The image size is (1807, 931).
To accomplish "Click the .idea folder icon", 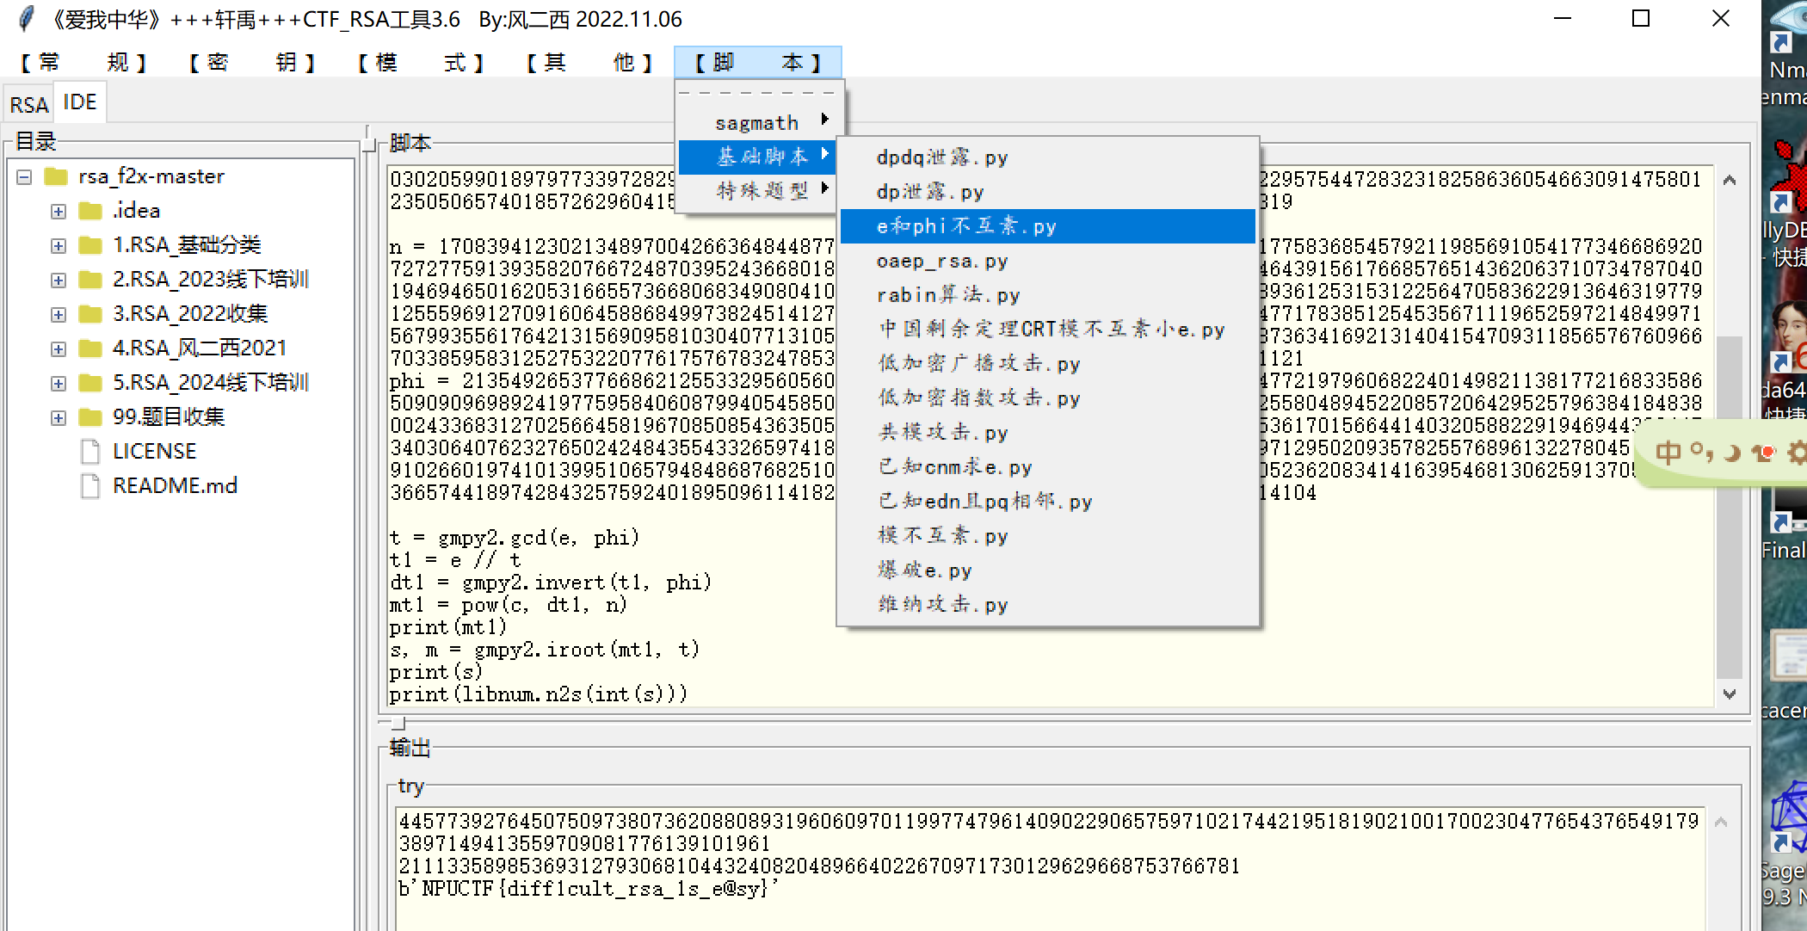I will point(89,211).
